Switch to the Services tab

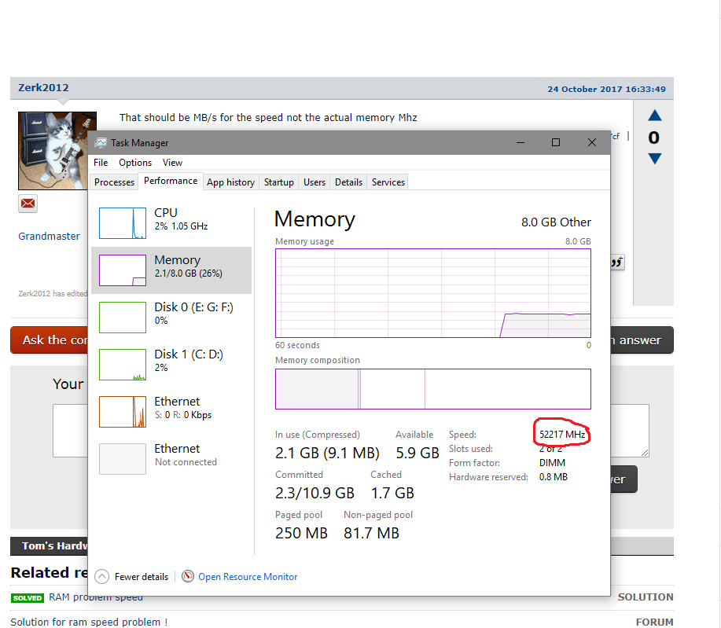(x=388, y=182)
